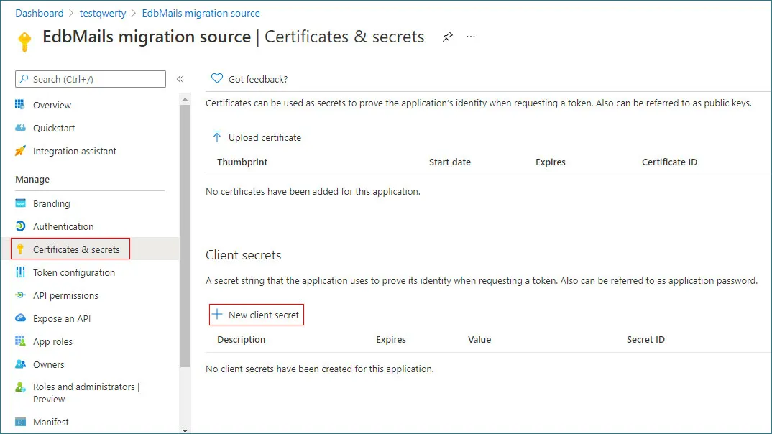Click the magnifier icon in search box
The width and height of the screenshot is (772, 434).
coord(24,79)
